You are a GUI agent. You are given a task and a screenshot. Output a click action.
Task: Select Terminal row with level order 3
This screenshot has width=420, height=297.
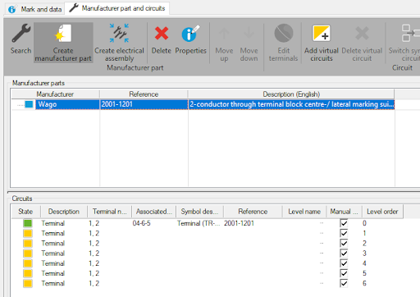[208, 254]
